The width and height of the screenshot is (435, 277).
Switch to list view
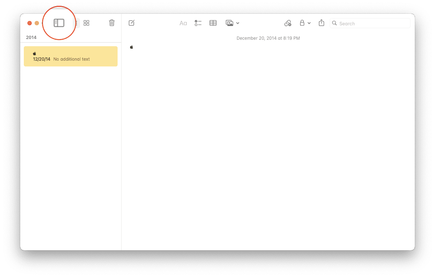(76, 23)
